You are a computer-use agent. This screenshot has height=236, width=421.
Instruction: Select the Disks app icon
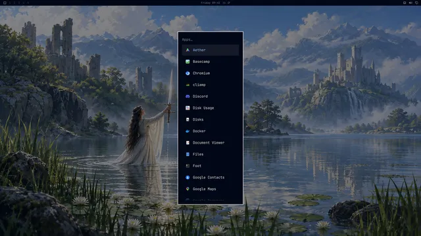(x=187, y=119)
